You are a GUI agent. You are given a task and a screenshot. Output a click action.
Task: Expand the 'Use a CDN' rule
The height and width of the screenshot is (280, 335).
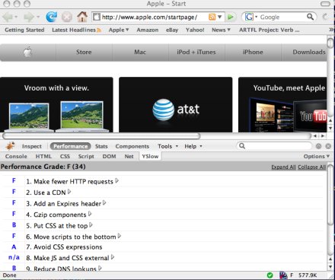(69, 192)
